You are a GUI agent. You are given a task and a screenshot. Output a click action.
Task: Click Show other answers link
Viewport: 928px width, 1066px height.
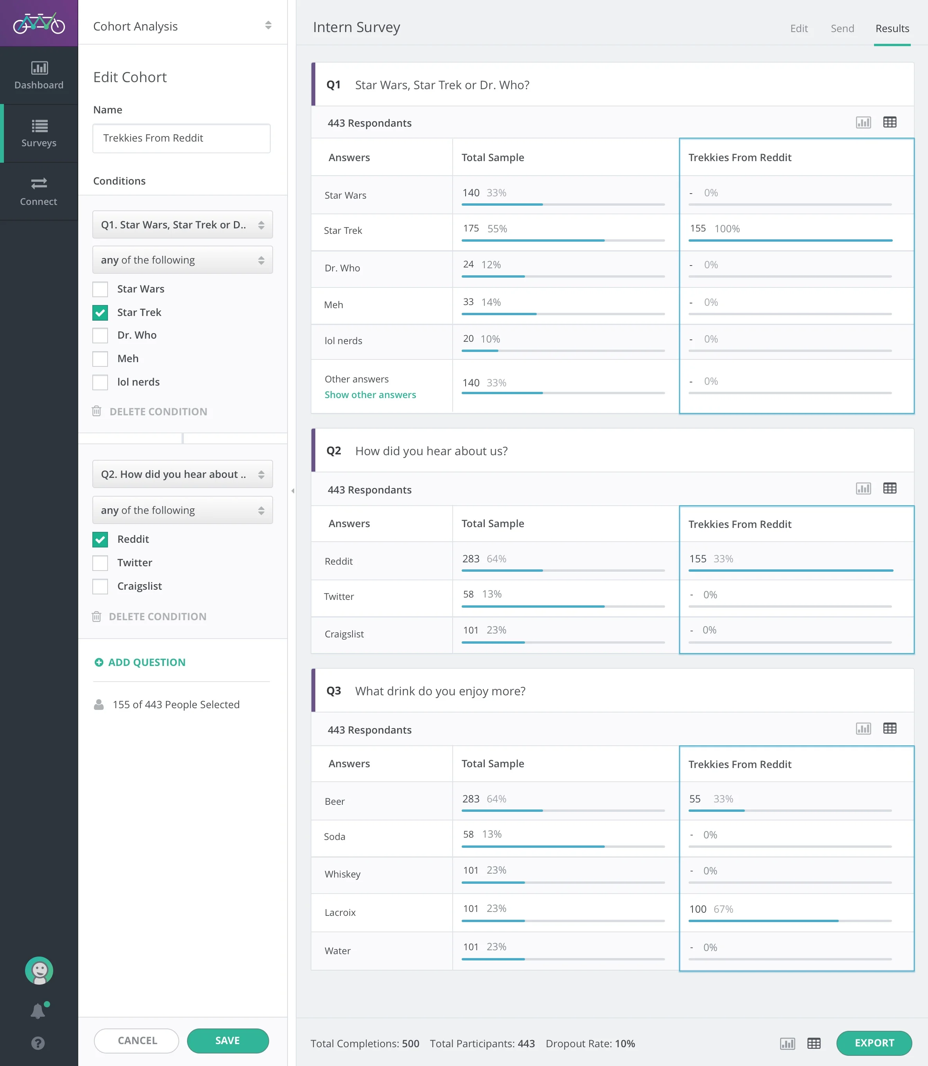[x=370, y=395]
